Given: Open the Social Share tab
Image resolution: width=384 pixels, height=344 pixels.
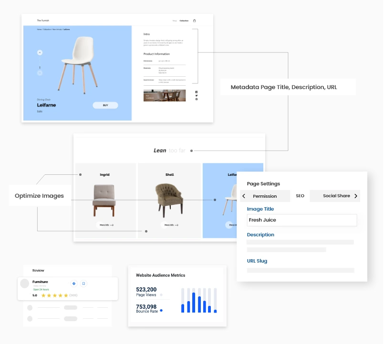Looking at the screenshot, I should [336, 196].
